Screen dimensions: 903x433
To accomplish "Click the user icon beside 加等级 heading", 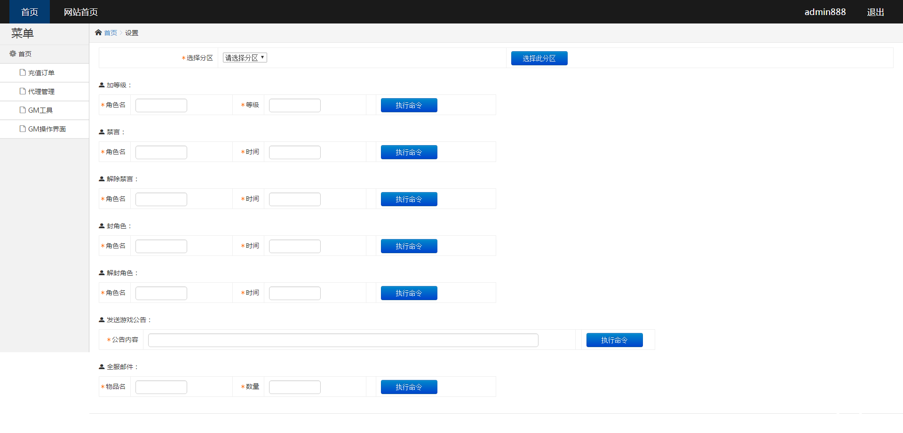I will [x=102, y=85].
